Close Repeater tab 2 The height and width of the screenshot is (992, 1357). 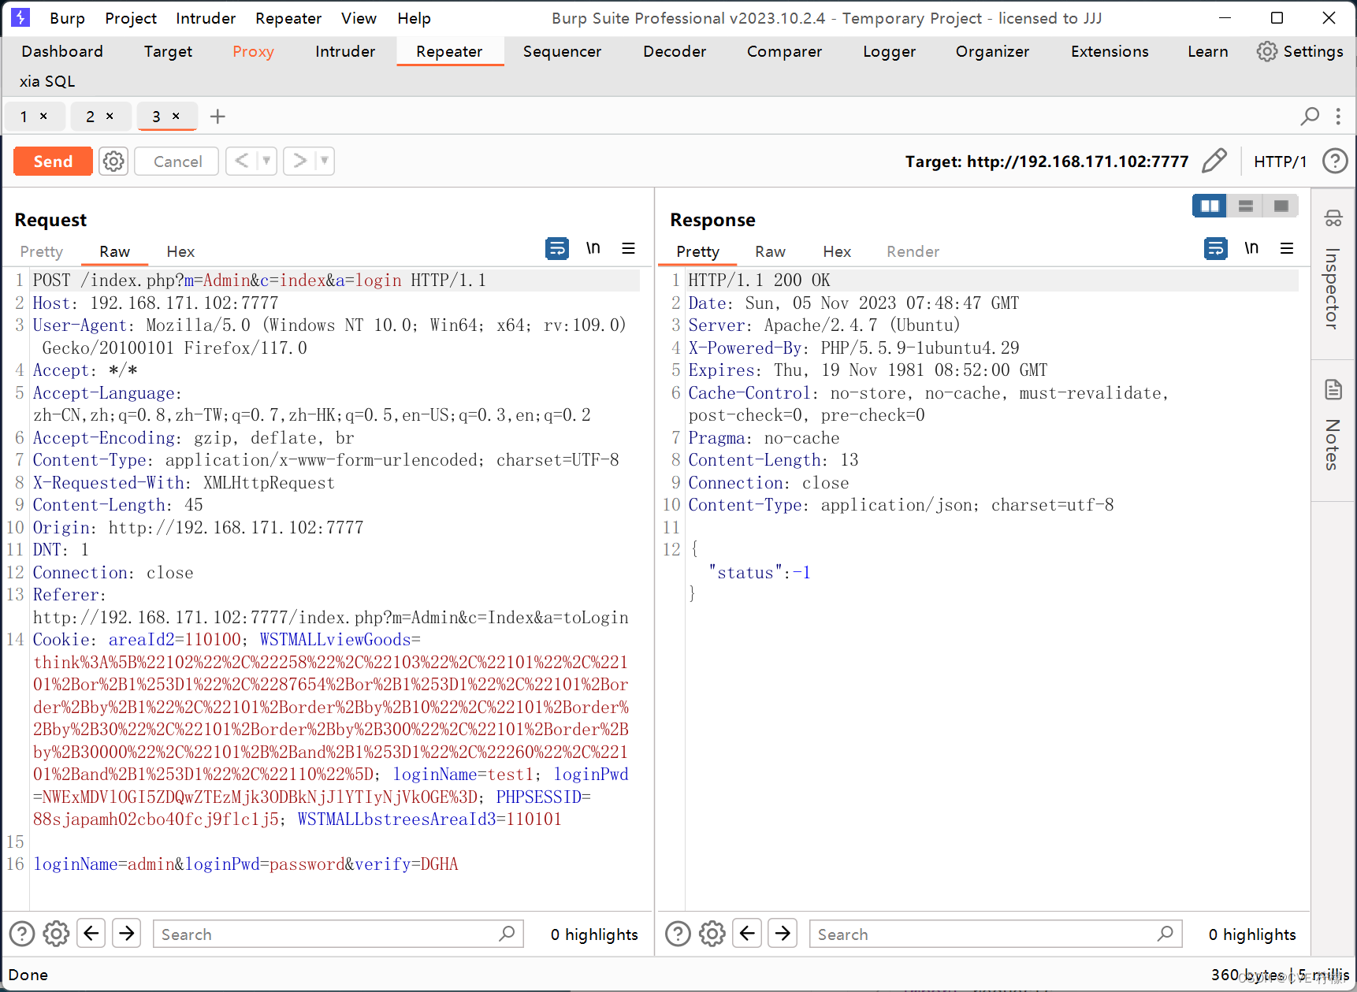click(110, 116)
